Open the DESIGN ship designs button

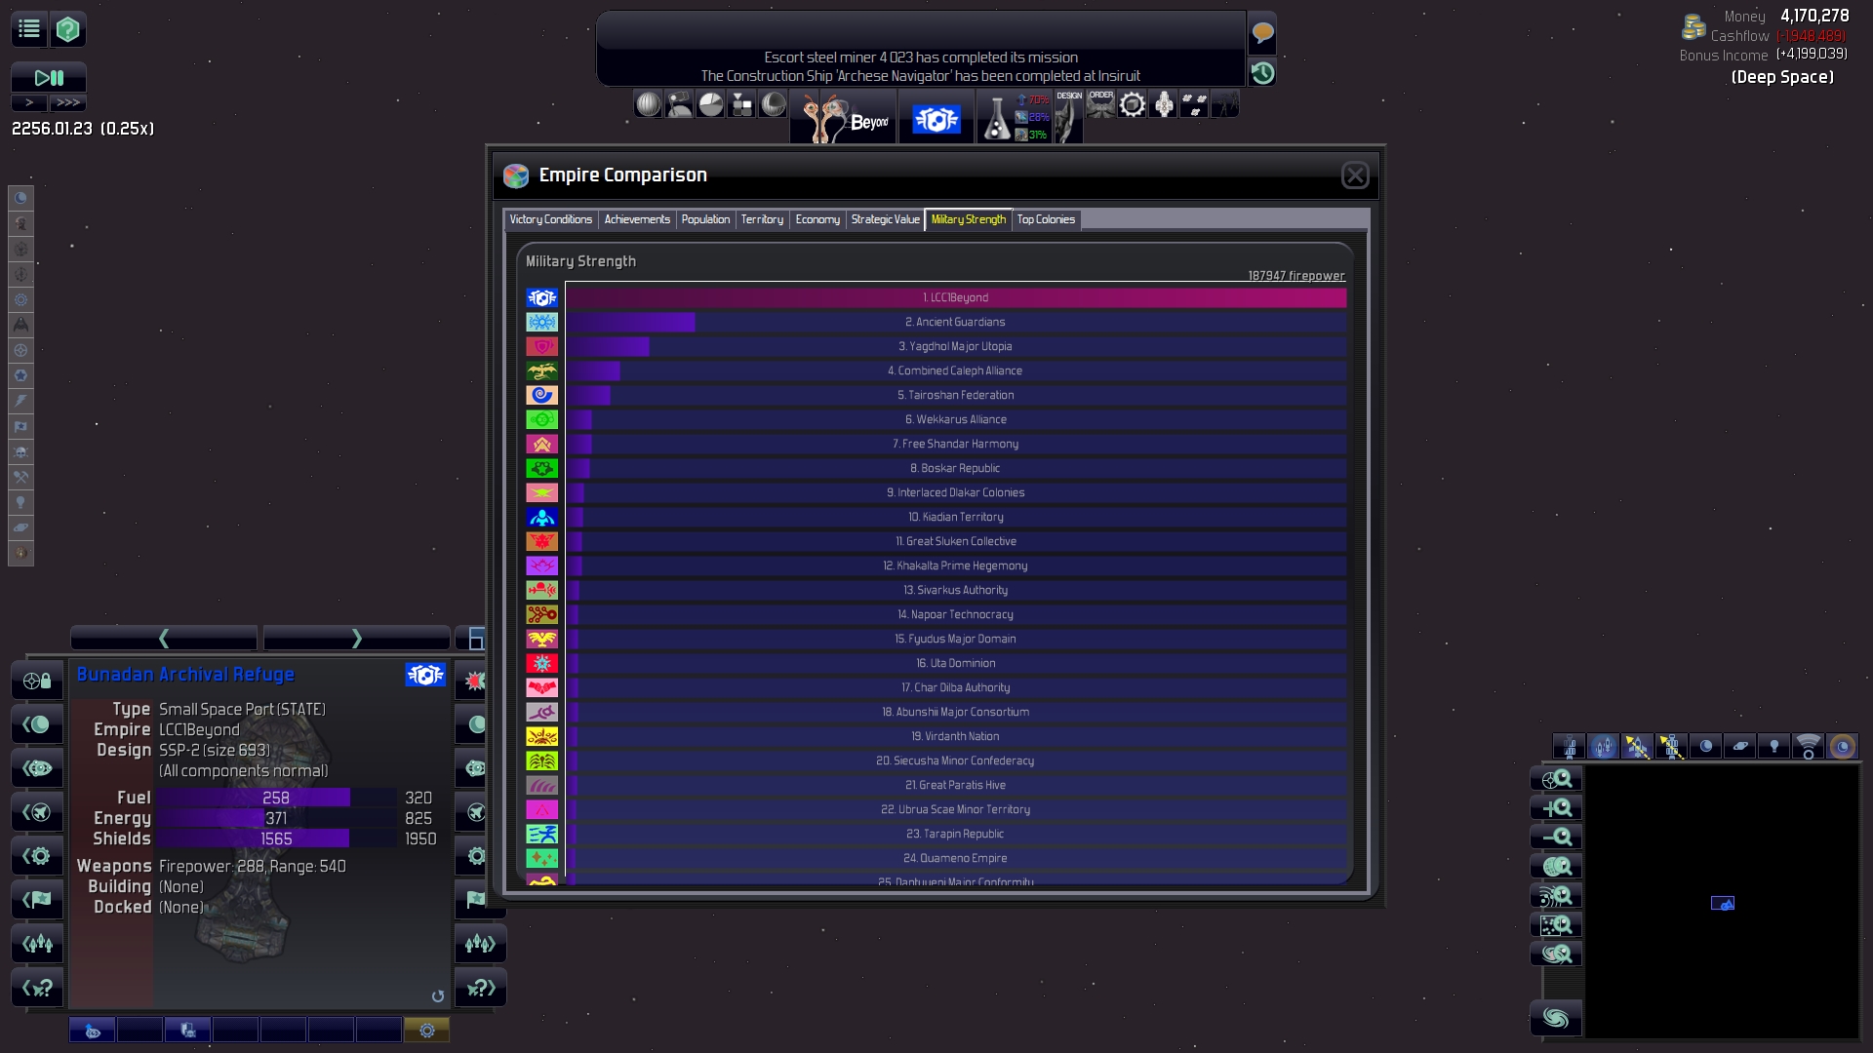pyautogui.click(x=1069, y=115)
